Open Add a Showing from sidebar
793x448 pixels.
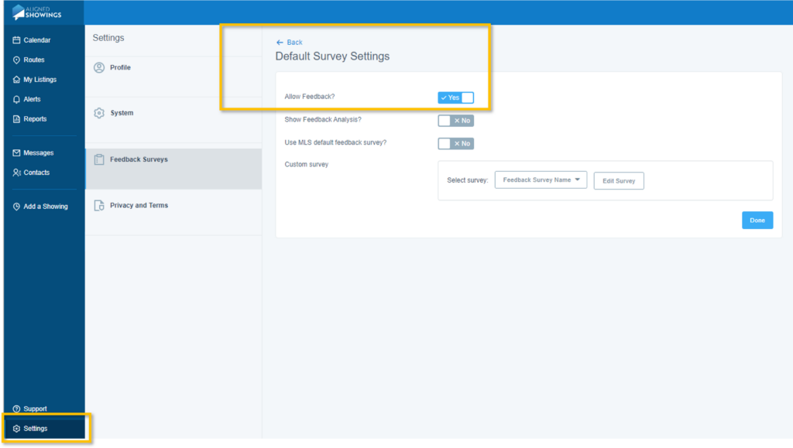pyautogui.click(x=45, y=207)
